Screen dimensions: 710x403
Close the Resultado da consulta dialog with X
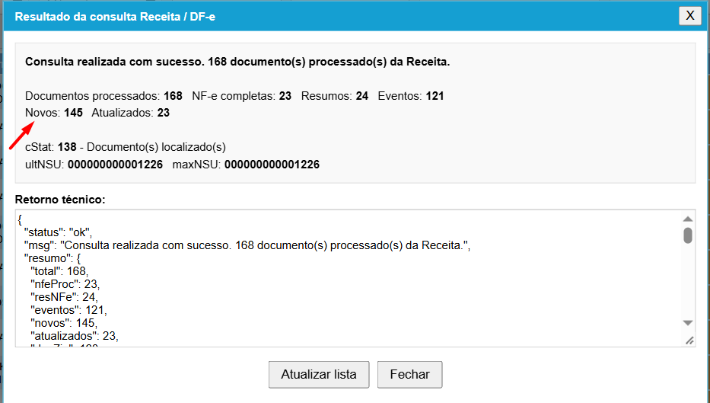[x=690, y=15]
